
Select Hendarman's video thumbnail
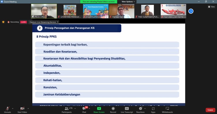[x=121, y=11]
